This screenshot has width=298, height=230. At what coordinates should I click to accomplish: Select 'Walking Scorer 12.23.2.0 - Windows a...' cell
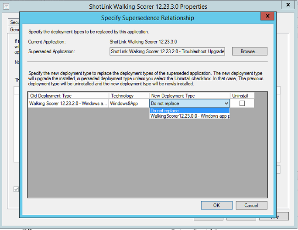click(x=68, y=103)
